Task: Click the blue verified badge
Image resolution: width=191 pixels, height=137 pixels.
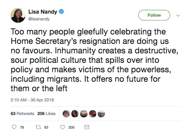Action: 61,12
